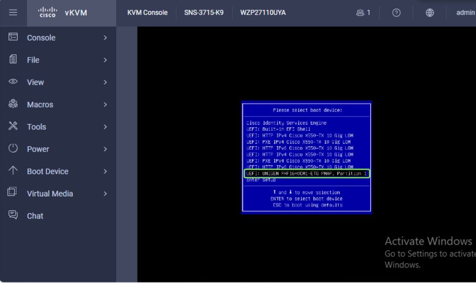Expand the View submenu chevron
The height and width of the screenshot is (283, 476).
105,82
